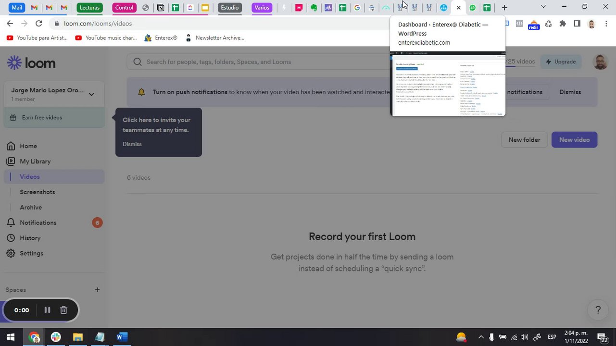Delete the recording with trash icon
616x346 pixels.
tap(63, 310)
